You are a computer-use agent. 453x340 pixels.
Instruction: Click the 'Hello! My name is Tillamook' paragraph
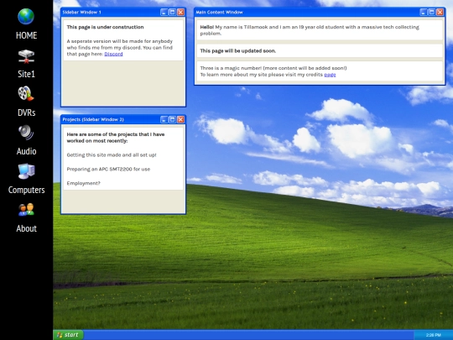click(310, 30)
